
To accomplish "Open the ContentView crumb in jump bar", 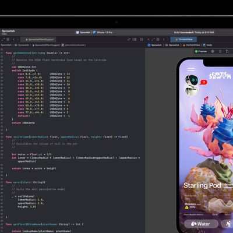I will [x=192, y=45].
